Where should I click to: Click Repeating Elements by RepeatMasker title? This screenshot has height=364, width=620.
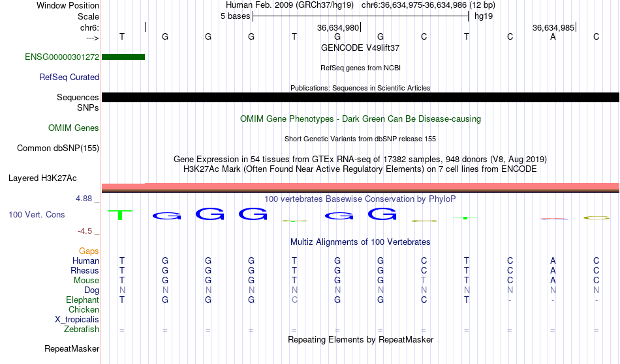360,340
